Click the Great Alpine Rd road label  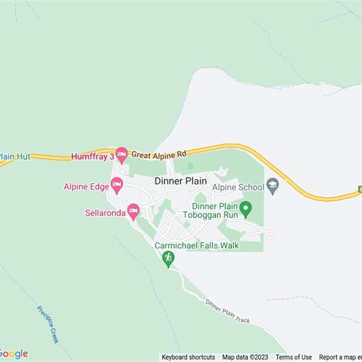tap(159, 155)
